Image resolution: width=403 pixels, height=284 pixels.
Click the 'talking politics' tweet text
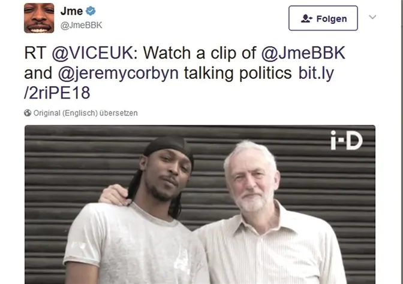click(237, 74)
